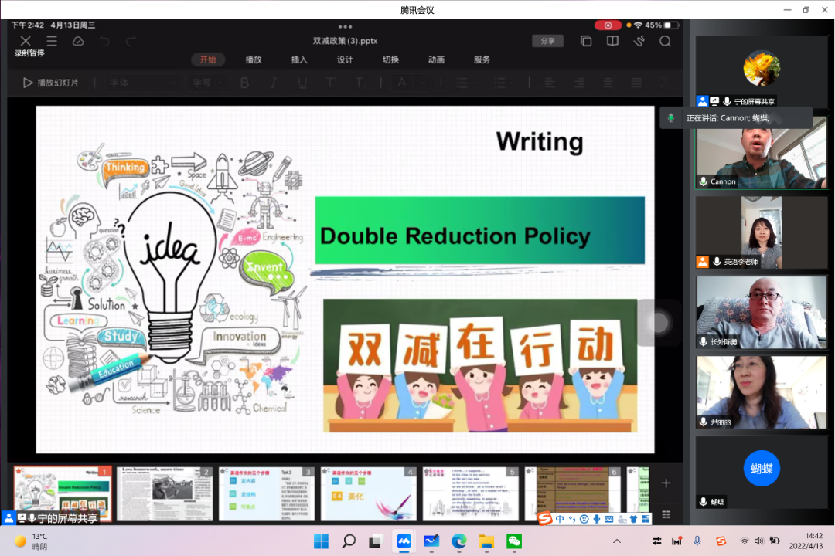
Task: Toggle microphone icon for 英语李老师
Action: 717,261
